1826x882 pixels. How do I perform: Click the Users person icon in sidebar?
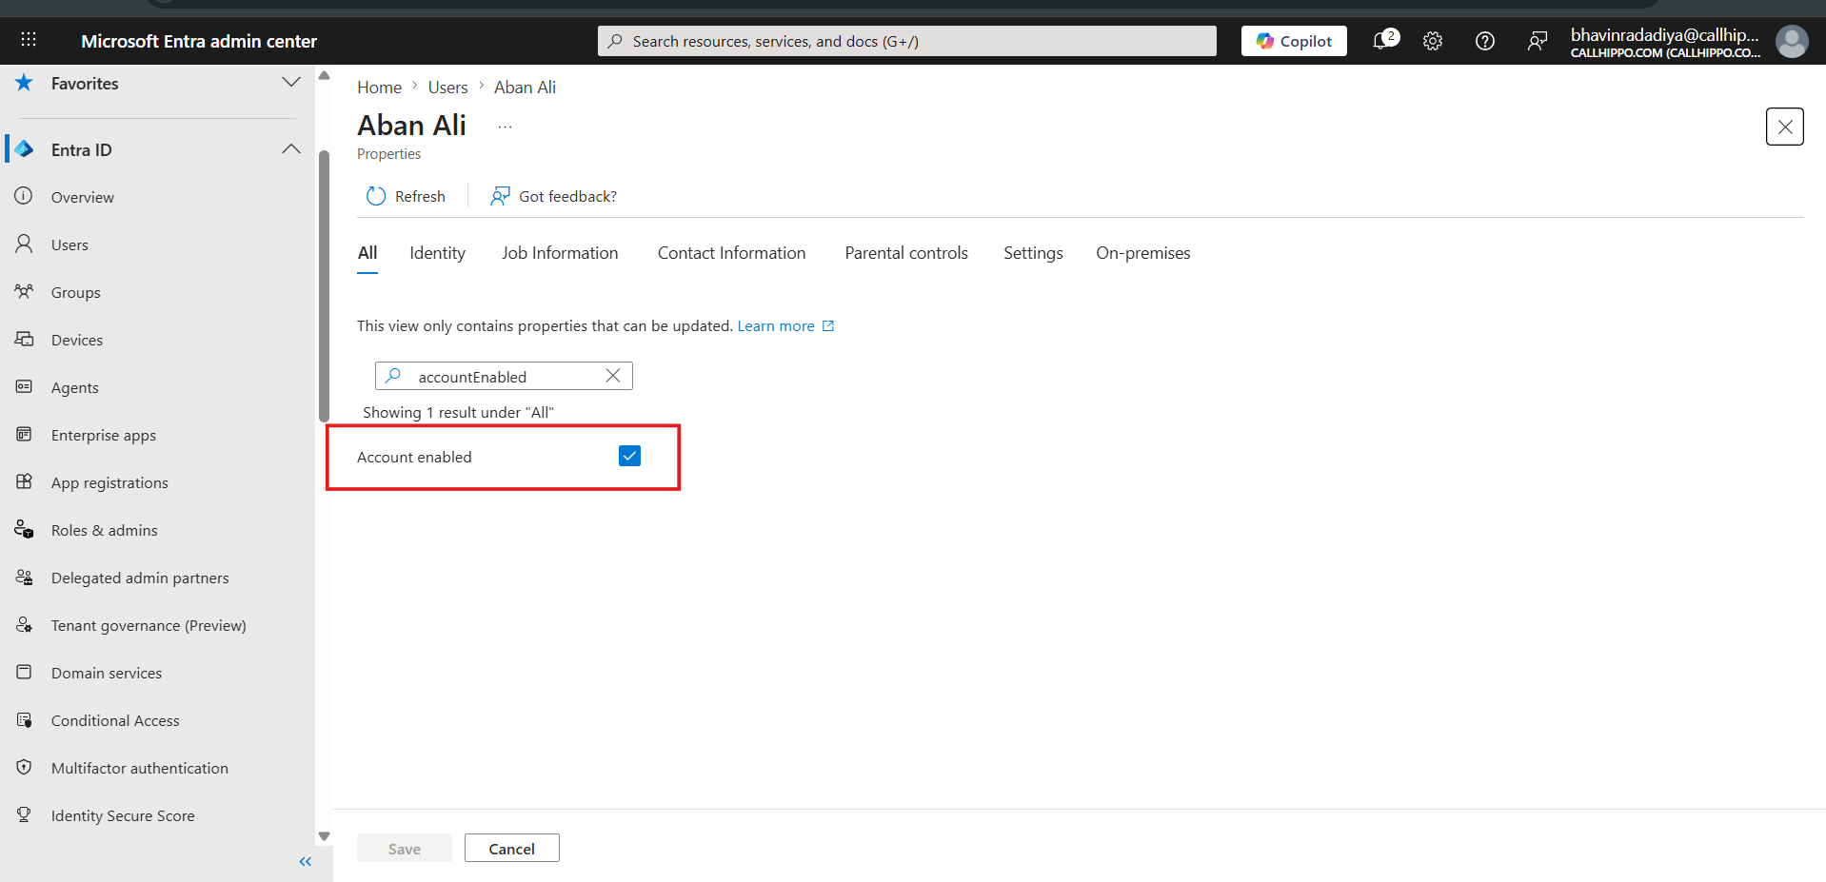24,244
